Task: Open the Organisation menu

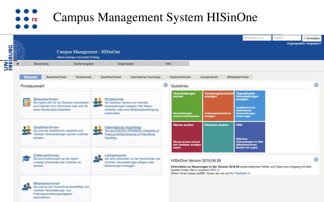Action: (126, 64)
